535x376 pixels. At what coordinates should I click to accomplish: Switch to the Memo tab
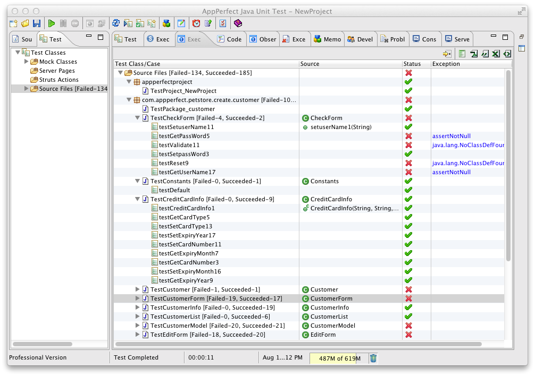pyautogui.click(x=327, y=39)
